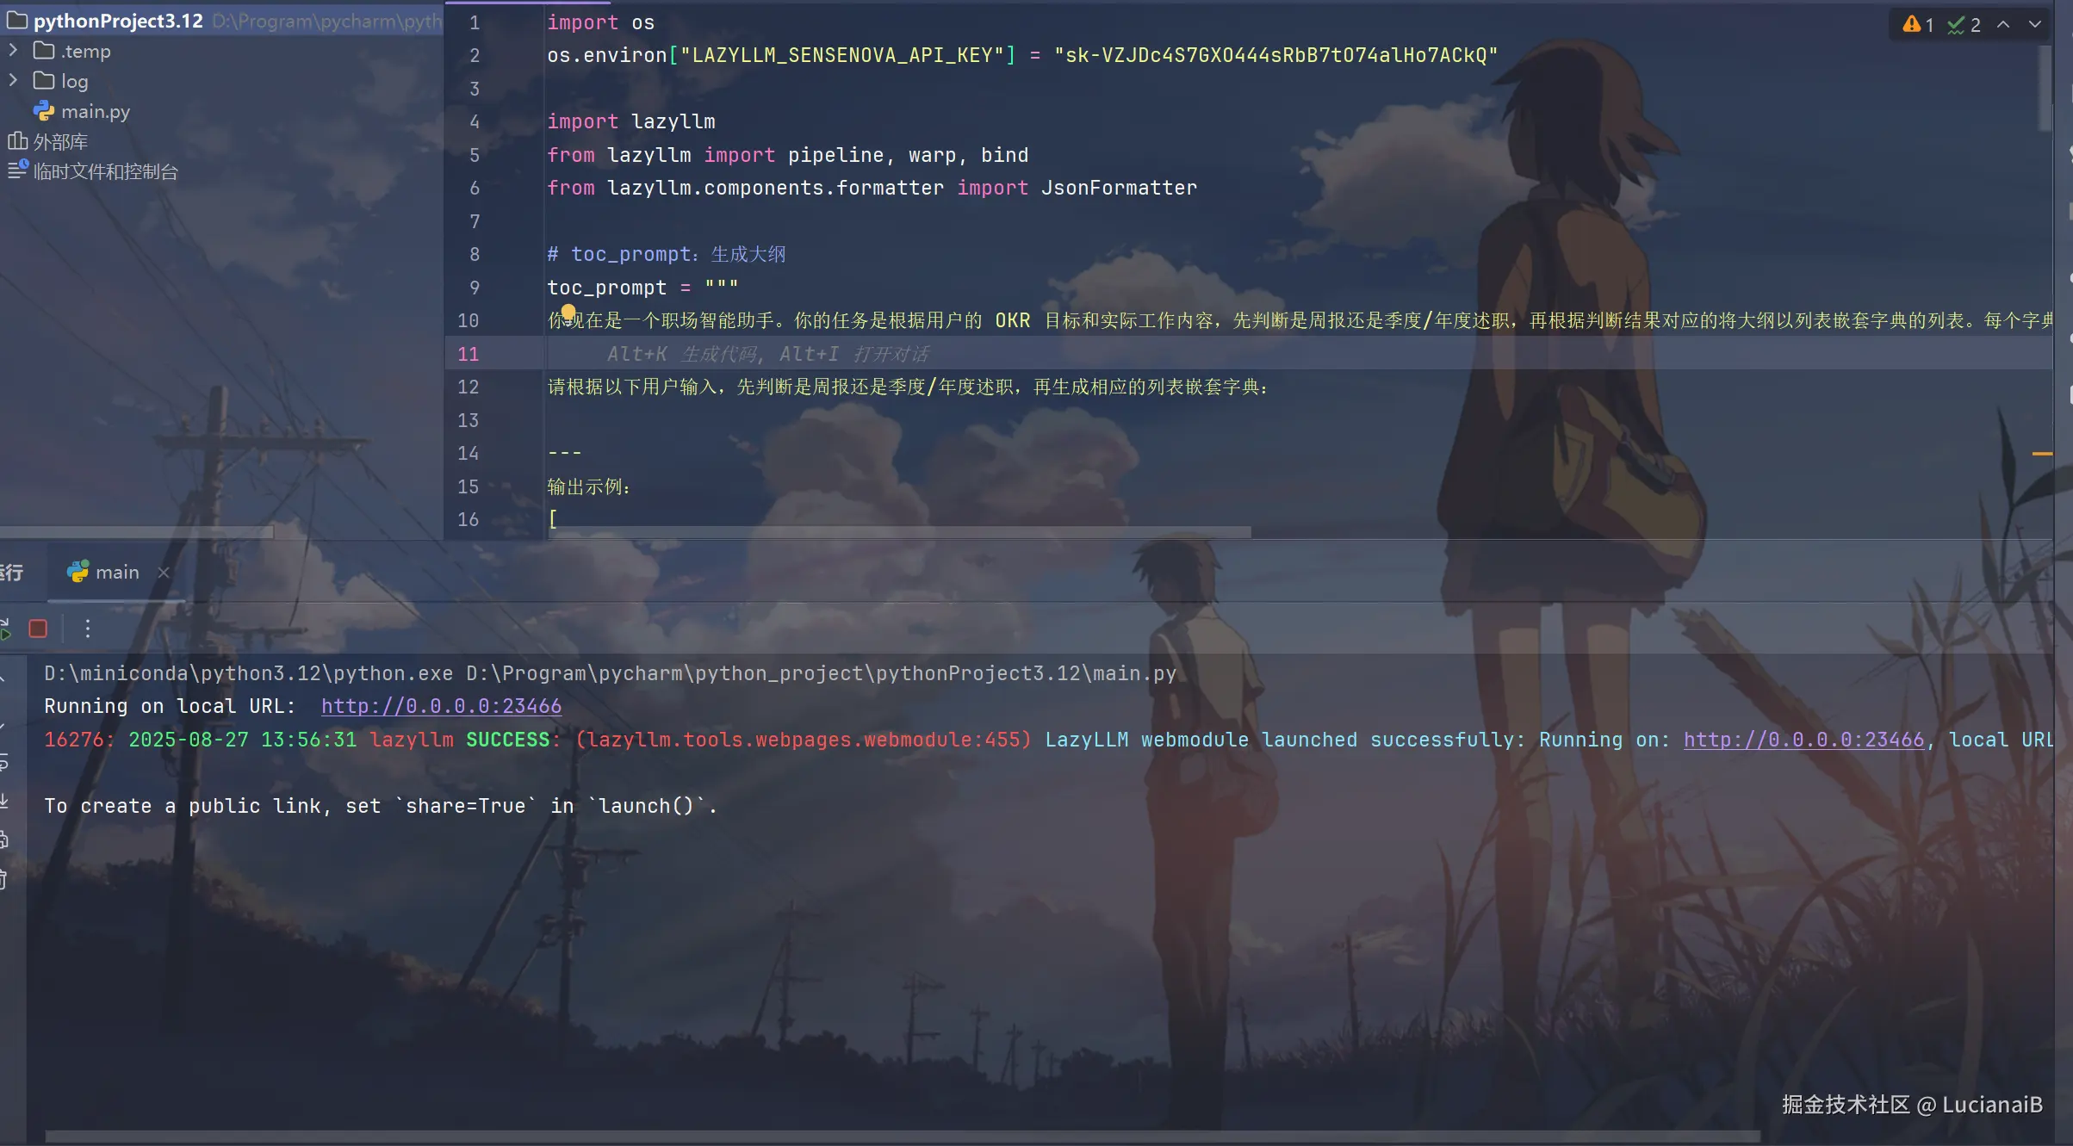
Task: Stop the running main process
Action: (x=38, y=629)
